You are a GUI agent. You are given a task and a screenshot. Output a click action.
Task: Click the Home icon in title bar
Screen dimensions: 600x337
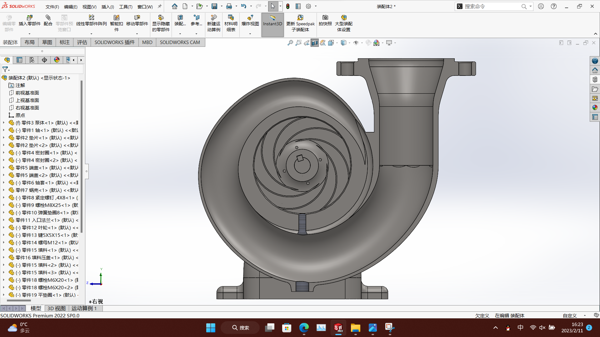coord(174,6)
